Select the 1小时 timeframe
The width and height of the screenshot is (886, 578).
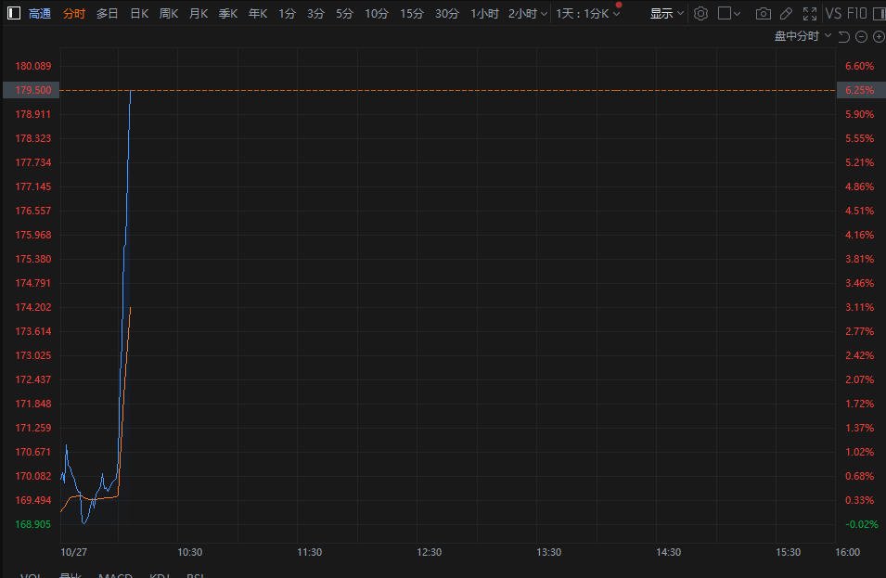click(484, 13)
